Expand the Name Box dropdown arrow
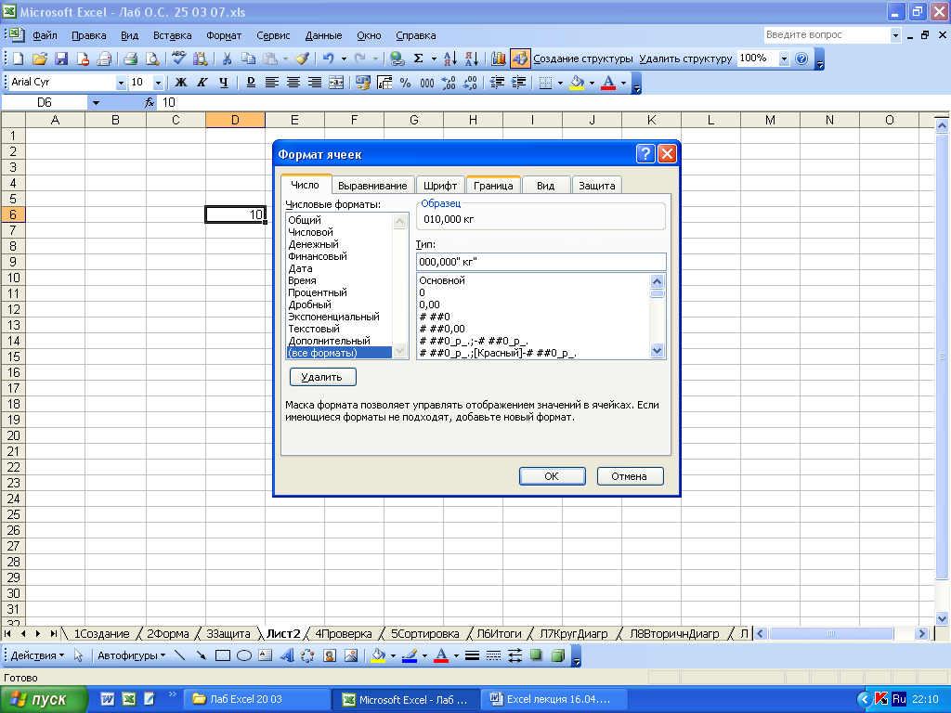951x713 pixels. tap(96, 103)
